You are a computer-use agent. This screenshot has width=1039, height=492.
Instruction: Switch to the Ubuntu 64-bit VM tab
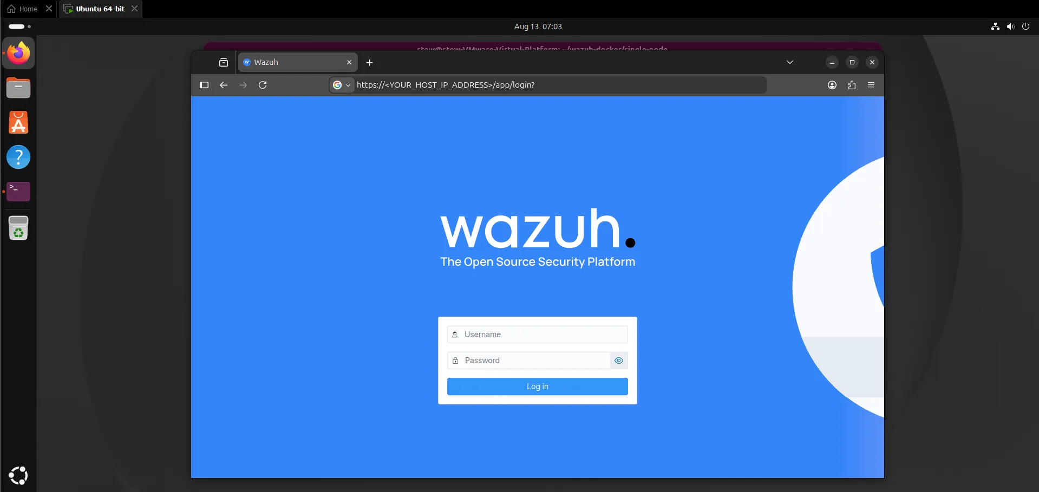click(101, 9)
